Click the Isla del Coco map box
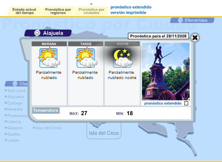Viewport: 222px width, 162px height. click(x=104, y=131)
